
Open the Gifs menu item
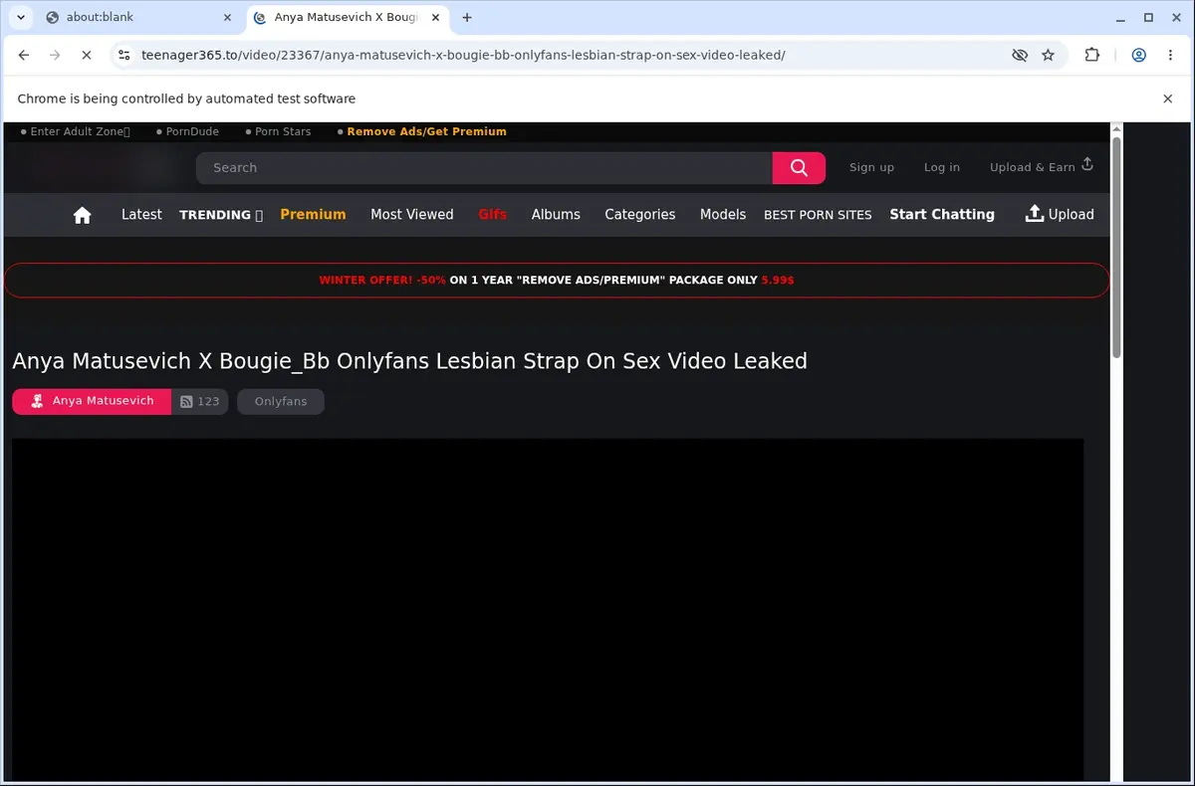pyautogui.click(x=492, y=214)
